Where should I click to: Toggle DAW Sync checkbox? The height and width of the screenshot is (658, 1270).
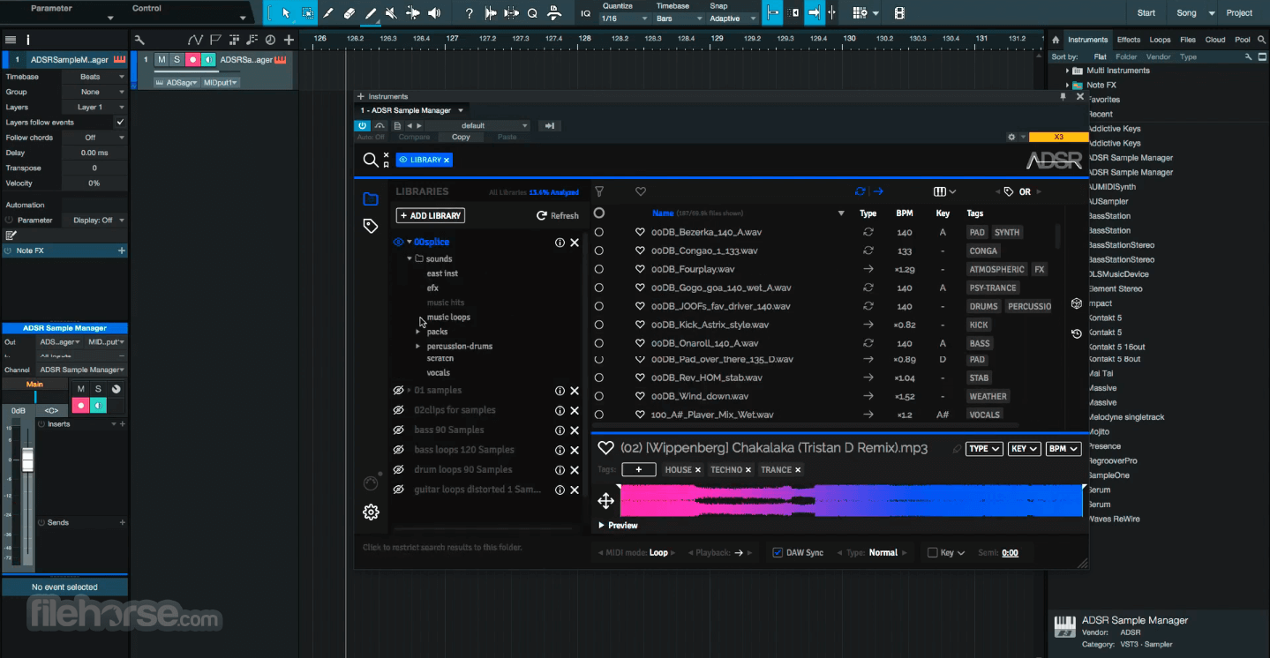[778, 553]
